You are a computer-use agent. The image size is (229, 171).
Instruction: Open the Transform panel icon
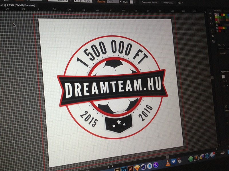coord(212,31)
